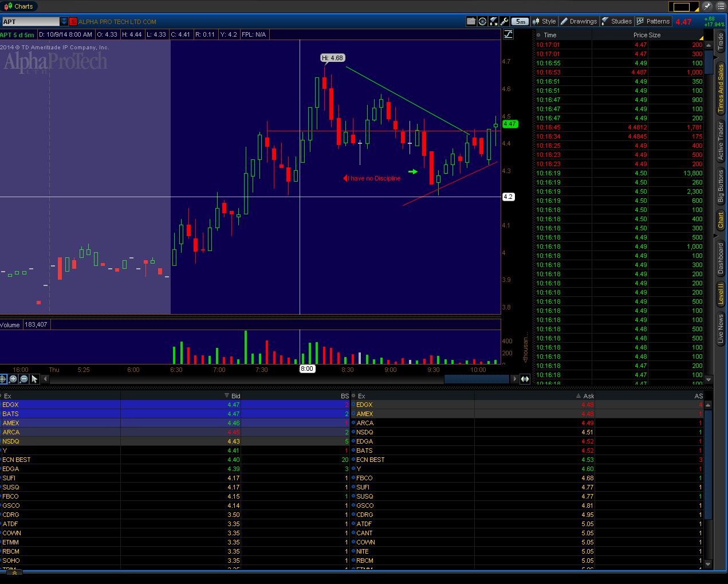The width and height of the screenshot is (728, 584).
Task: Click the Hi: 4.68 chart bubble
Action: pyautogui.click(x=332, y=58)
